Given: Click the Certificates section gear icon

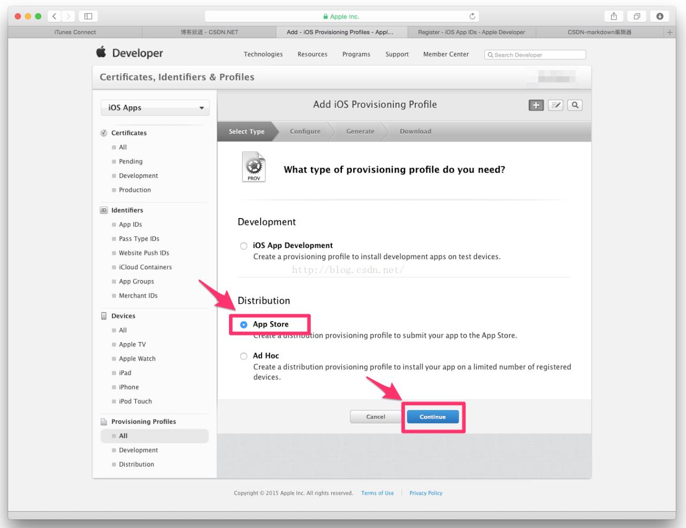Looking at the screenshot, I should pyautogui.click(x=104, y=133).
